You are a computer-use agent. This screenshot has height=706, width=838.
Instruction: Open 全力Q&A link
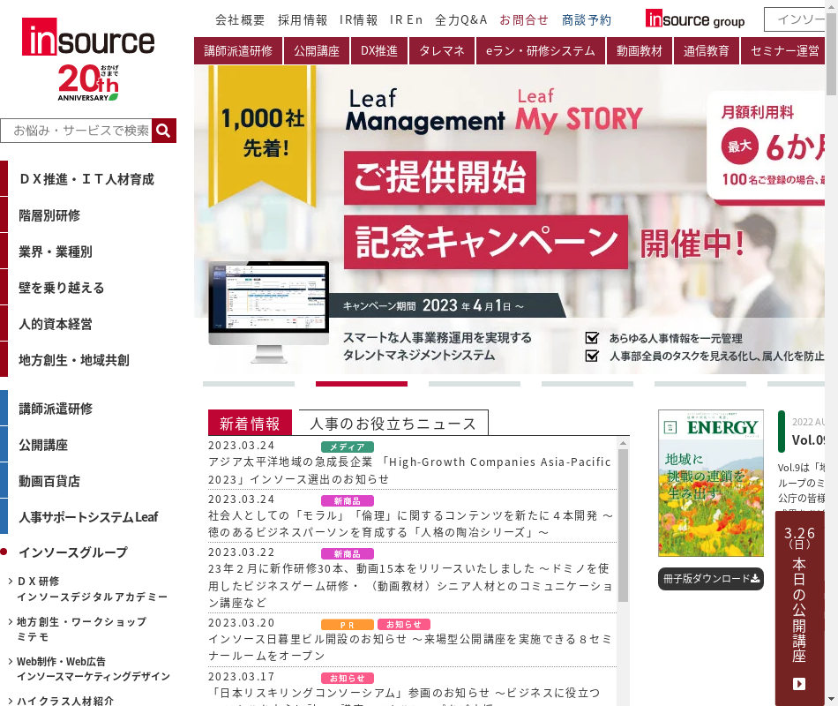tap(461, 20)
